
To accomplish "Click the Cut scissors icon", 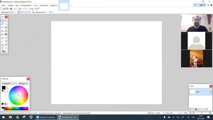I will tap(15, 9).
